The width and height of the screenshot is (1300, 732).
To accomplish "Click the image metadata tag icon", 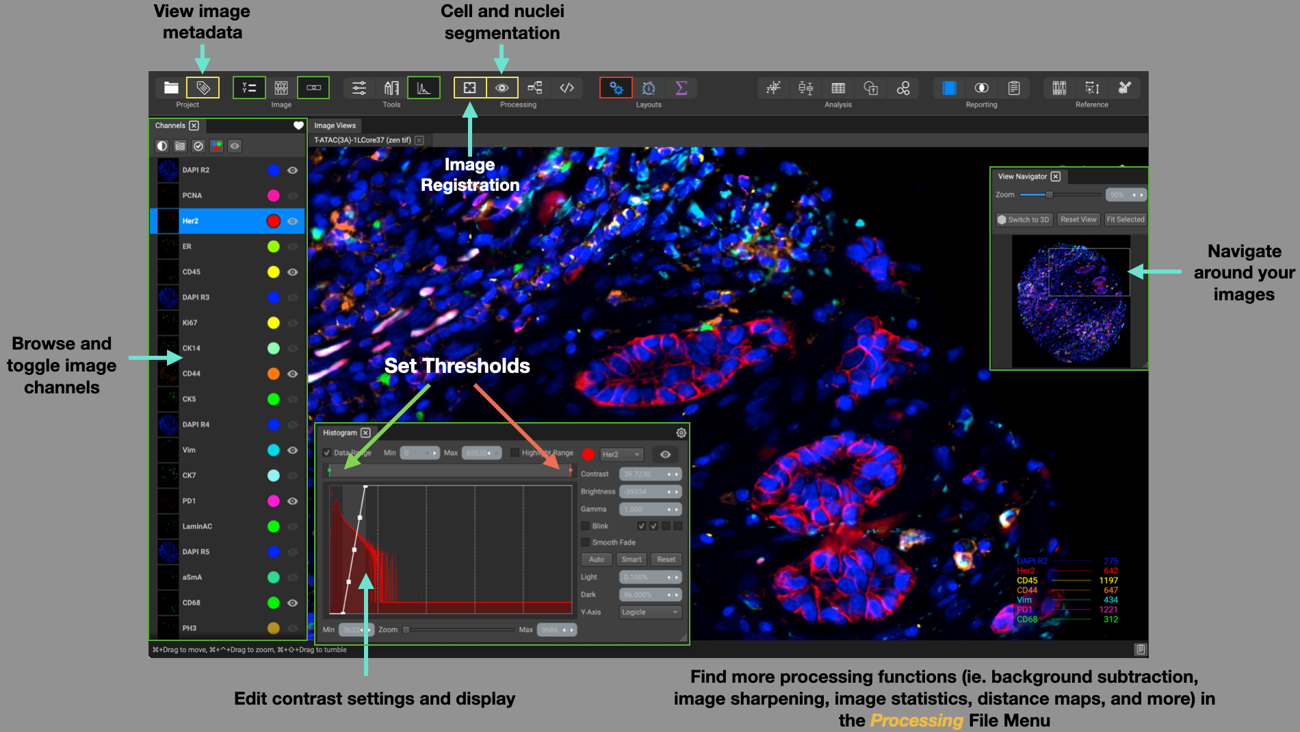I will 203,88.
